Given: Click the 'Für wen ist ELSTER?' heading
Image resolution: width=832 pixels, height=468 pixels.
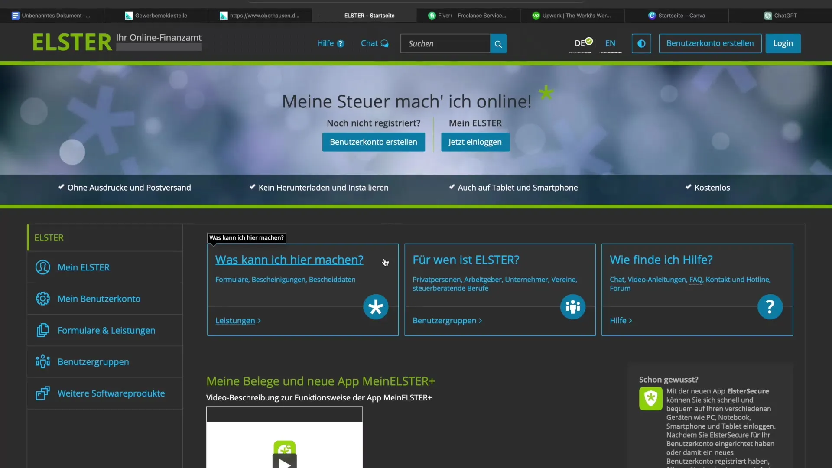Looking at the screenshot, I should pyautogui.click(x=465, y=260).
